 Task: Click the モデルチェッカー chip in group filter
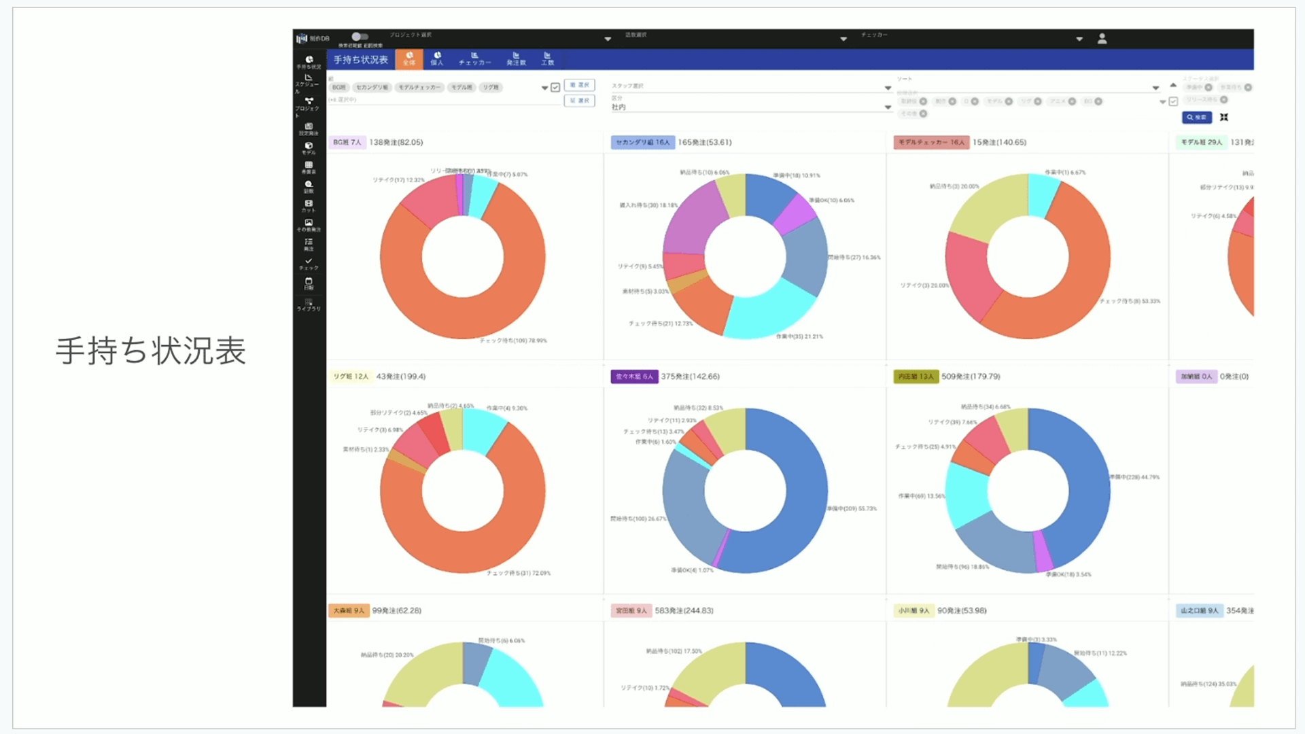[x=419, y=88]
